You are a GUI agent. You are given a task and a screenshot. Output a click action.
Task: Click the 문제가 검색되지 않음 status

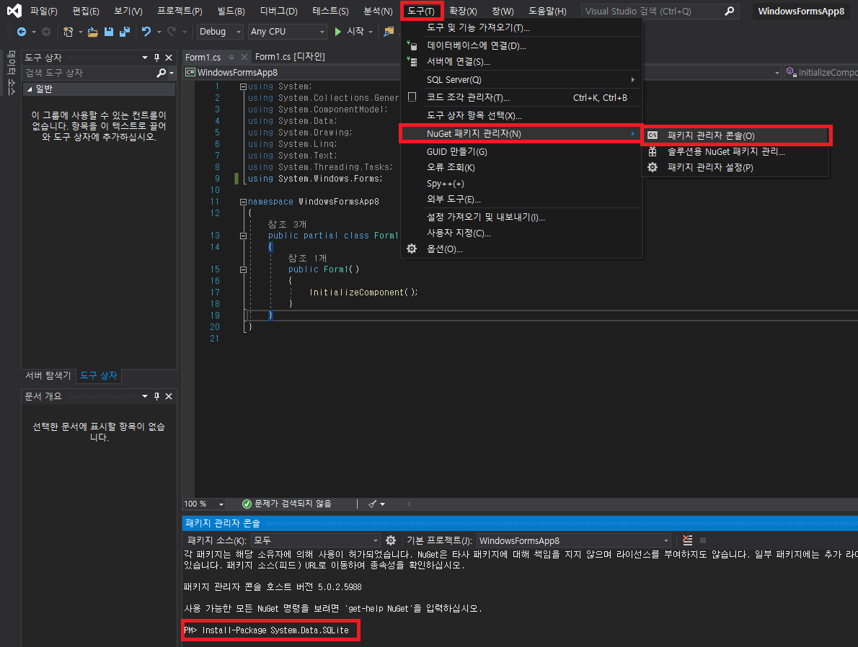pyautogui.click(x=287, y=504)
